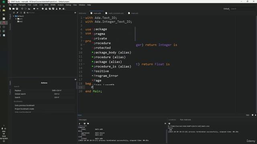The width and height of the screenshot is (257, 144).
Task: Switch to the Locations tab
Action: tap(172, 120)
